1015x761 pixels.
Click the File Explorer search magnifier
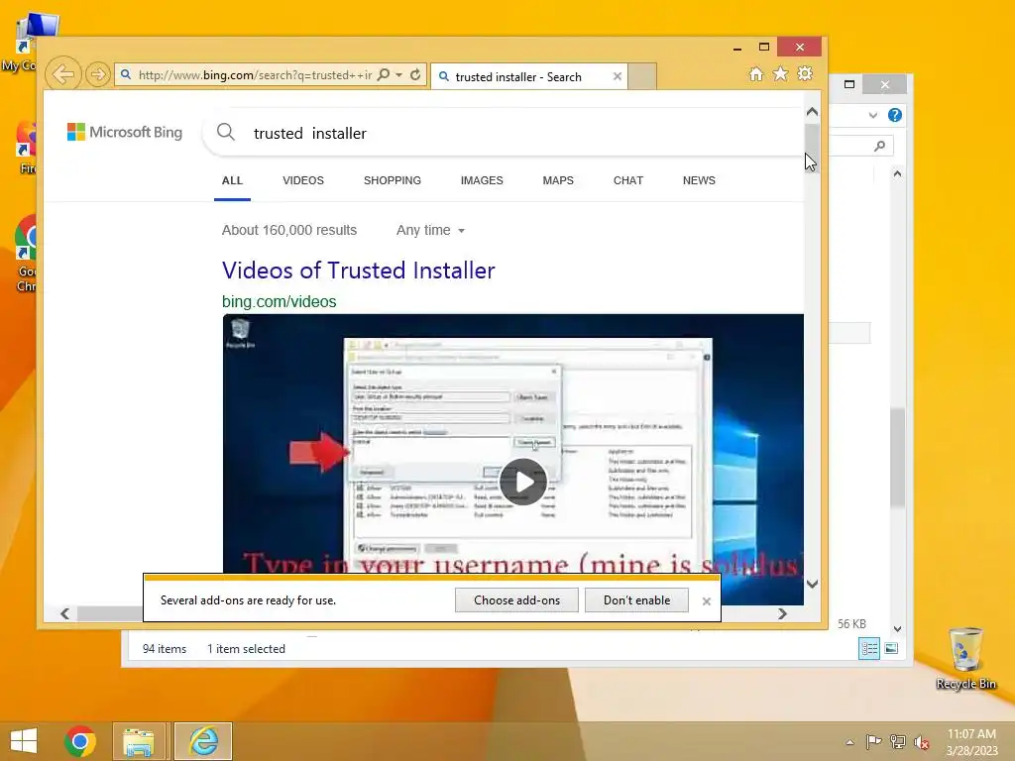(x=880, y=146)
